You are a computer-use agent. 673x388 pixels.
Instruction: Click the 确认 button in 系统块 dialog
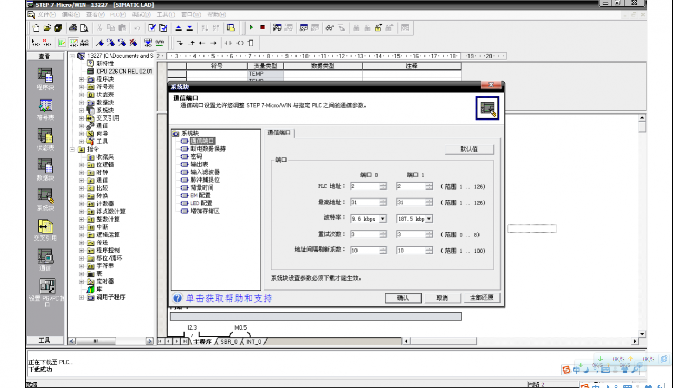tap(403, 298)
